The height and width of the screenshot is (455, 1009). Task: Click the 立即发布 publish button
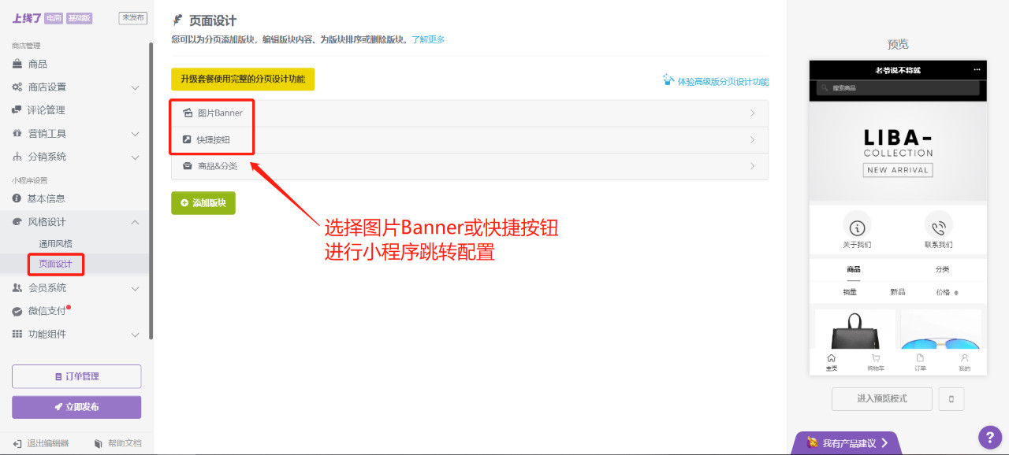[x=76, y=407]
